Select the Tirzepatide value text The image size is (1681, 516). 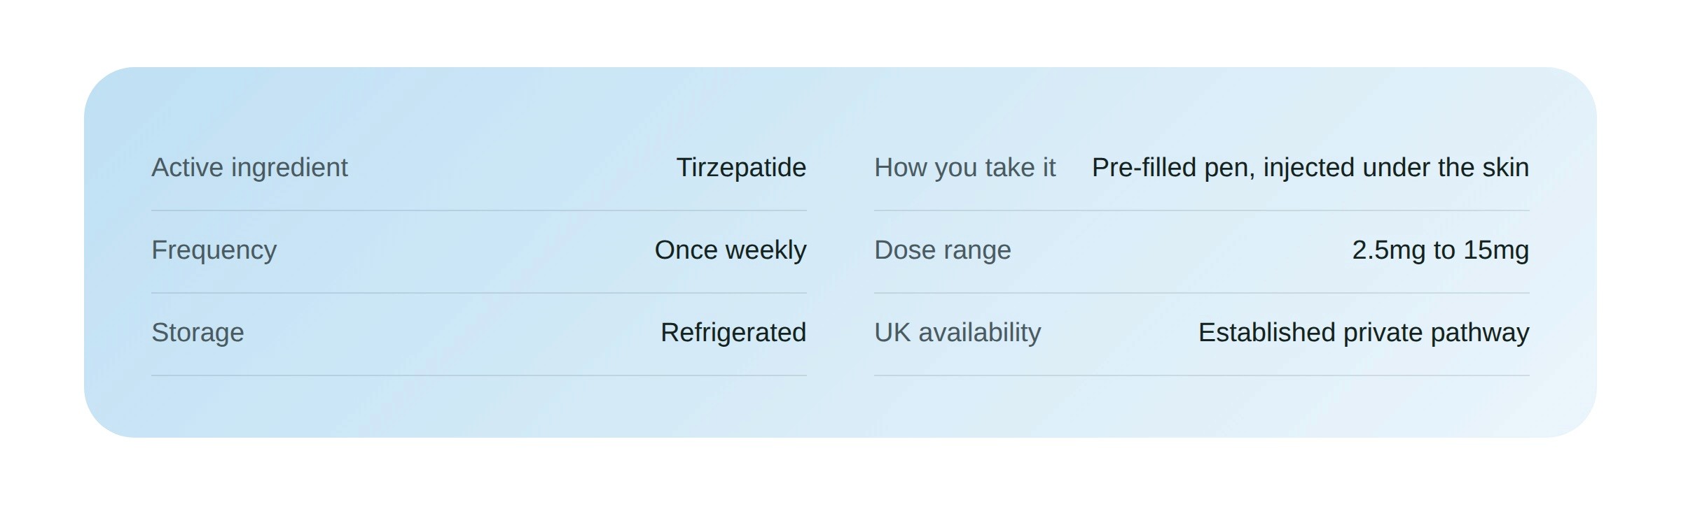741,168
